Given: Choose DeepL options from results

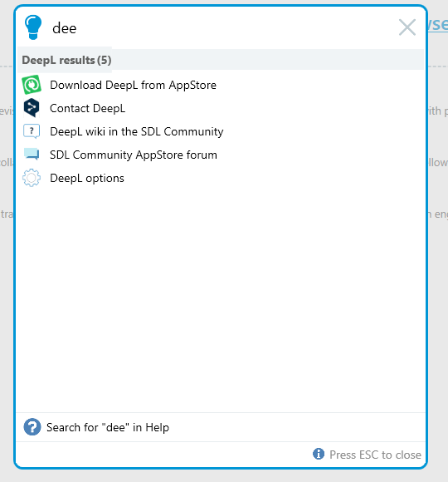Looking at the screenshot, I should [220, 179].
